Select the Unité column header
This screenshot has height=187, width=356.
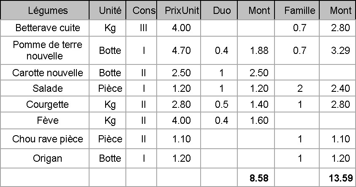[x=110, y=11]
